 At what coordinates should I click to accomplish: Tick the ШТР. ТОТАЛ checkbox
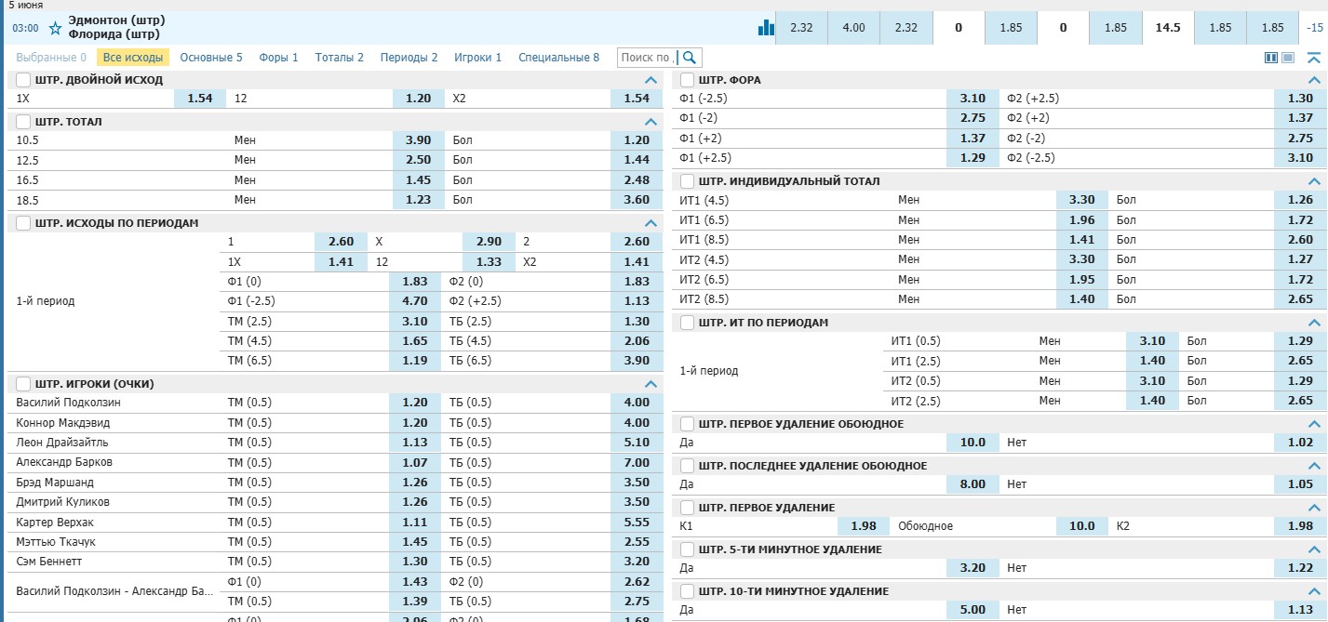pyautogui.click(x=23, y=122)
